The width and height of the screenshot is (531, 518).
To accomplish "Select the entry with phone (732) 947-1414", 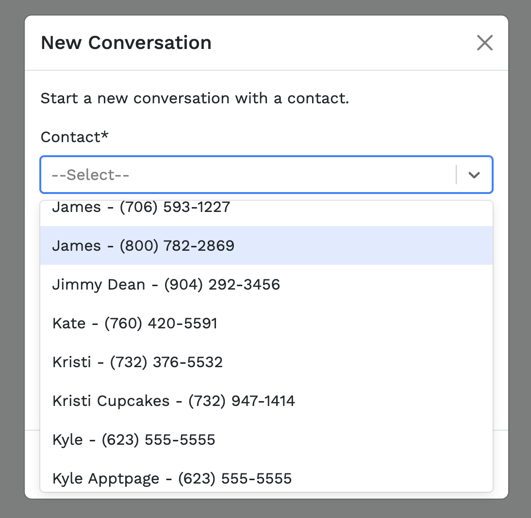I will pyautogui.click(x=266, y=401).
